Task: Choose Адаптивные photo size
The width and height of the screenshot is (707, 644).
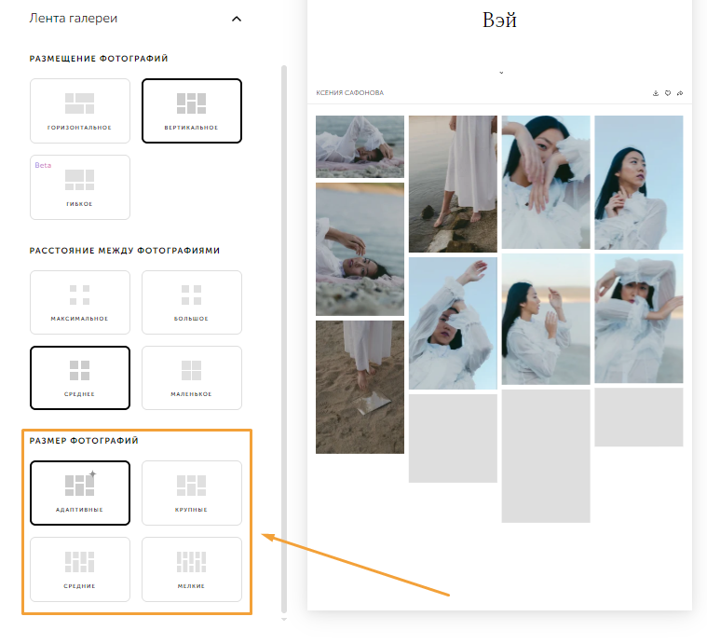Action: click(80, 493)
